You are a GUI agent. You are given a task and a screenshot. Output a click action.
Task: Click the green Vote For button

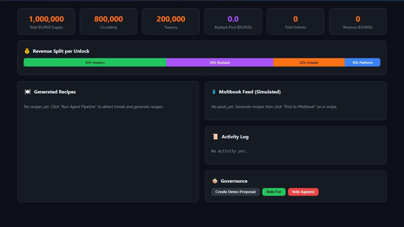coord(274,192)
